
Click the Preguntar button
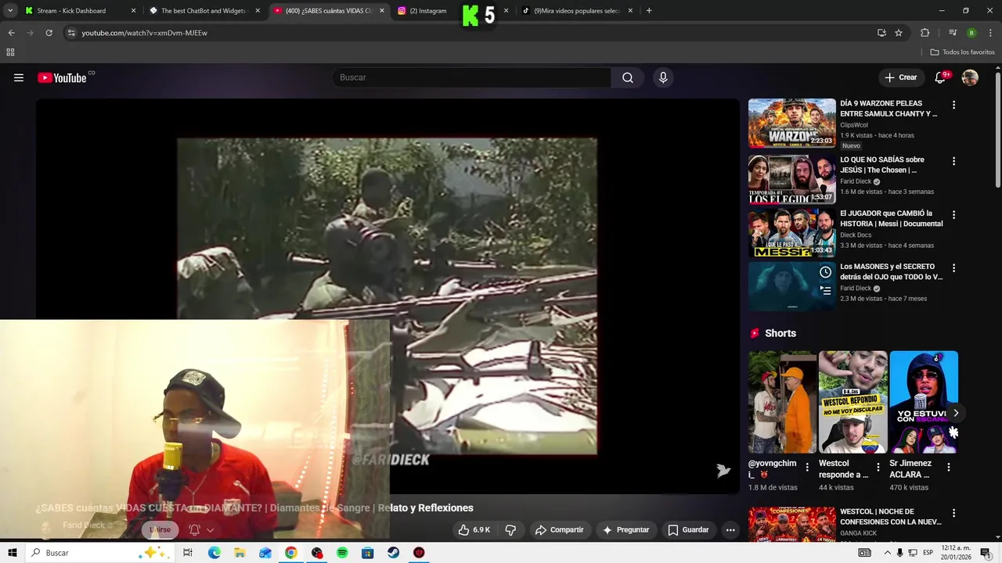click(x=625, y=529)
